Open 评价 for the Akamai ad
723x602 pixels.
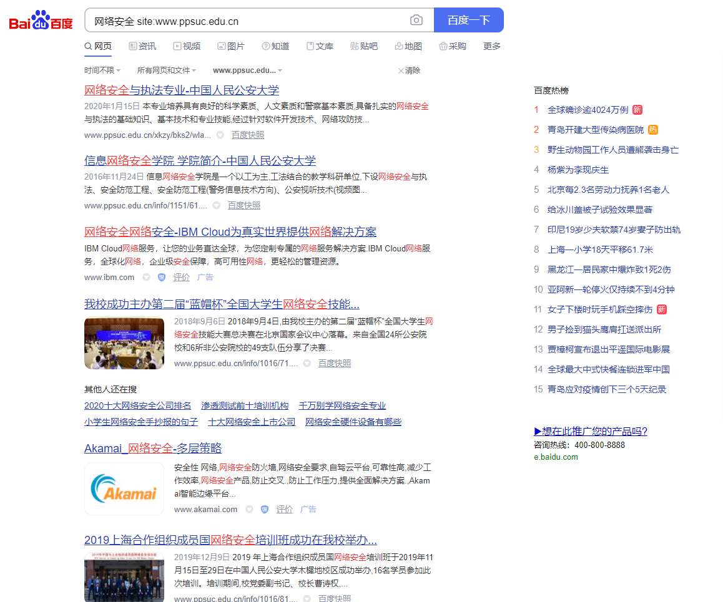(x=285, y=510)
